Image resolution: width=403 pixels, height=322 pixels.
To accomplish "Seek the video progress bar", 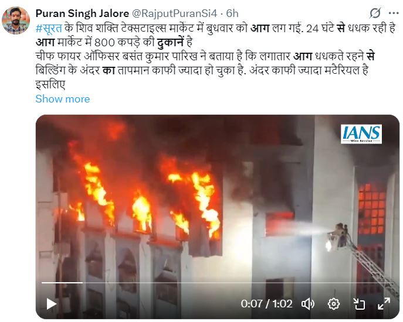I will (218, 283).
